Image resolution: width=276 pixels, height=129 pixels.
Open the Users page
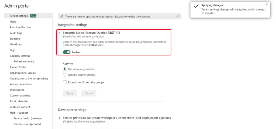pyautogui.click(x=13, y=22)
